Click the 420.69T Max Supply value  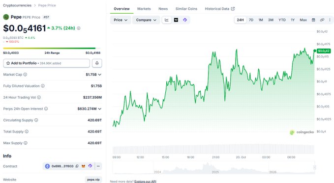(x=94, y=143)
